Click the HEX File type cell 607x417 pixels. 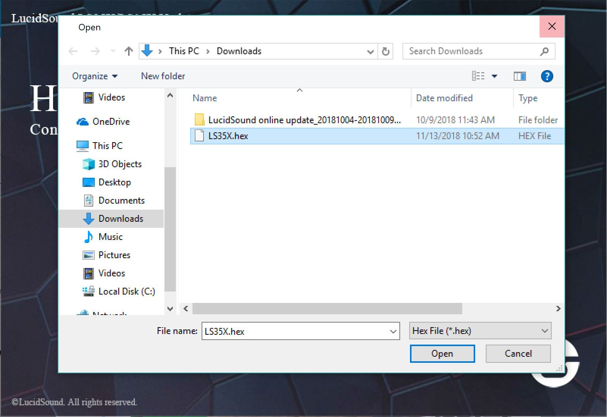(535, 136)
